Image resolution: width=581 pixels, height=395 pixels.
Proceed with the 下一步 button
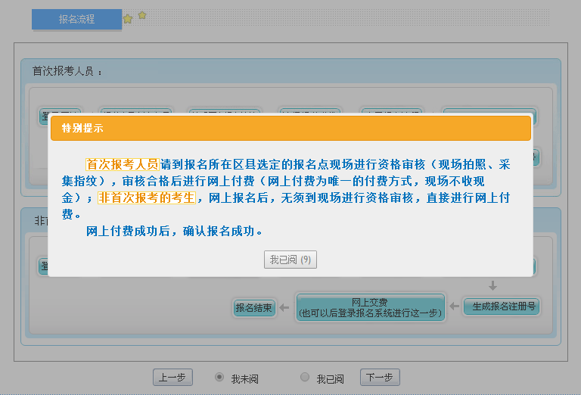point(379,378)
